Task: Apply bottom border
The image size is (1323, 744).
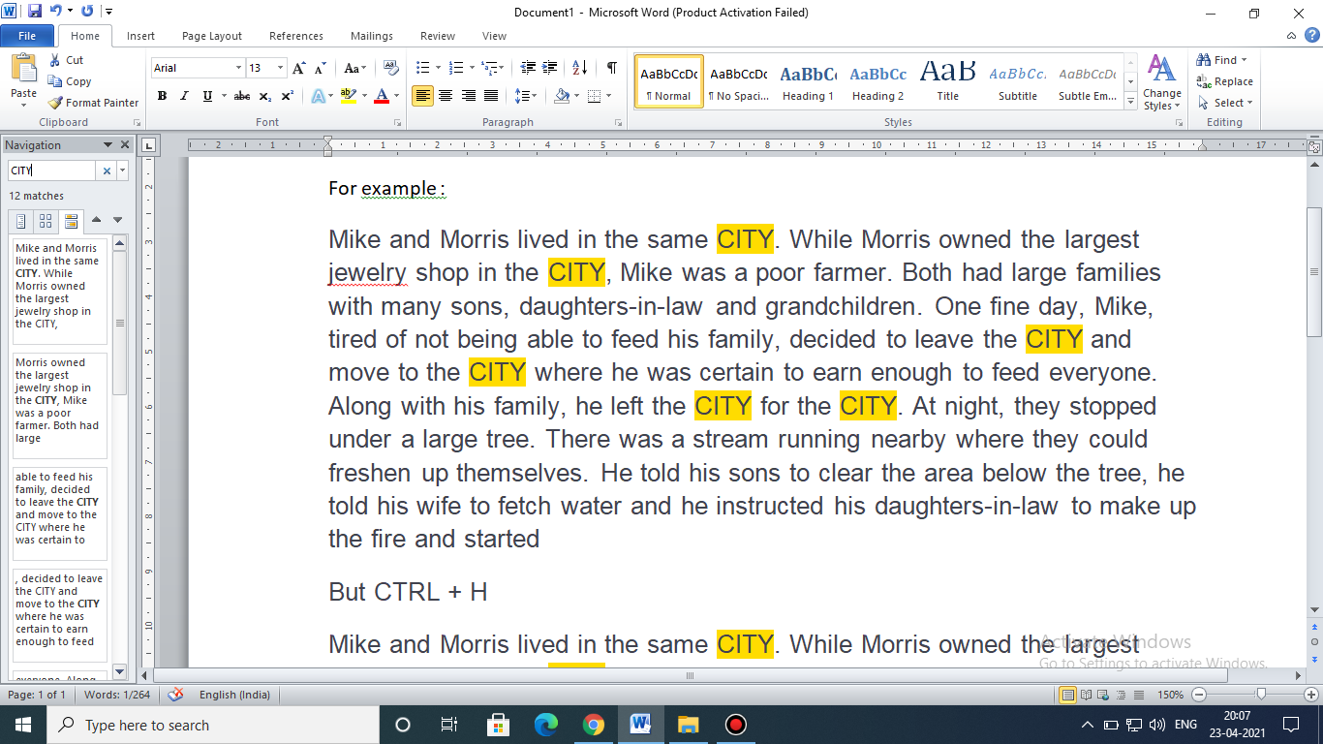Action: click(594, 96)
